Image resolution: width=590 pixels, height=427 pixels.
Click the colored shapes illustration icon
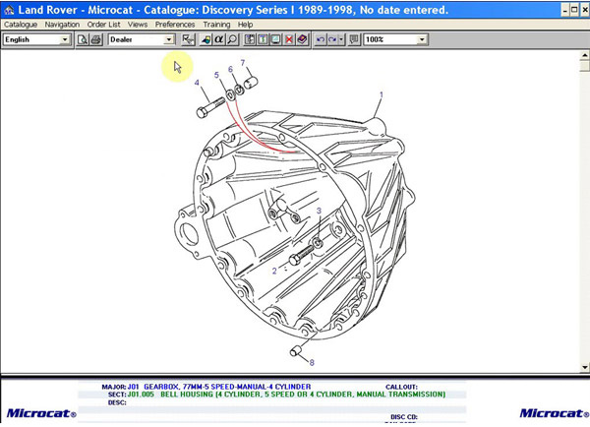206,39
